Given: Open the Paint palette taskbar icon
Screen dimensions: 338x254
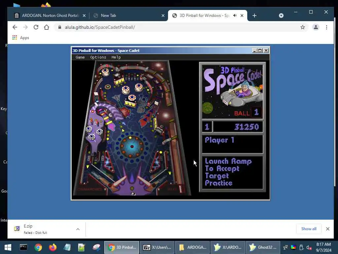Looking at the screenshot, I should (96, 247).
